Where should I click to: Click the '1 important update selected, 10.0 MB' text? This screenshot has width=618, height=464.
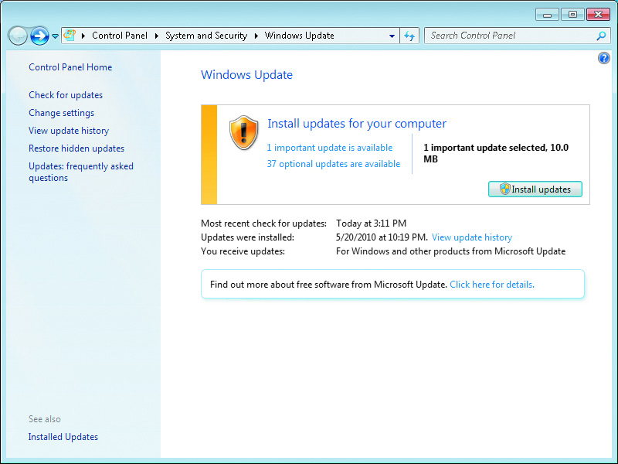496,153
